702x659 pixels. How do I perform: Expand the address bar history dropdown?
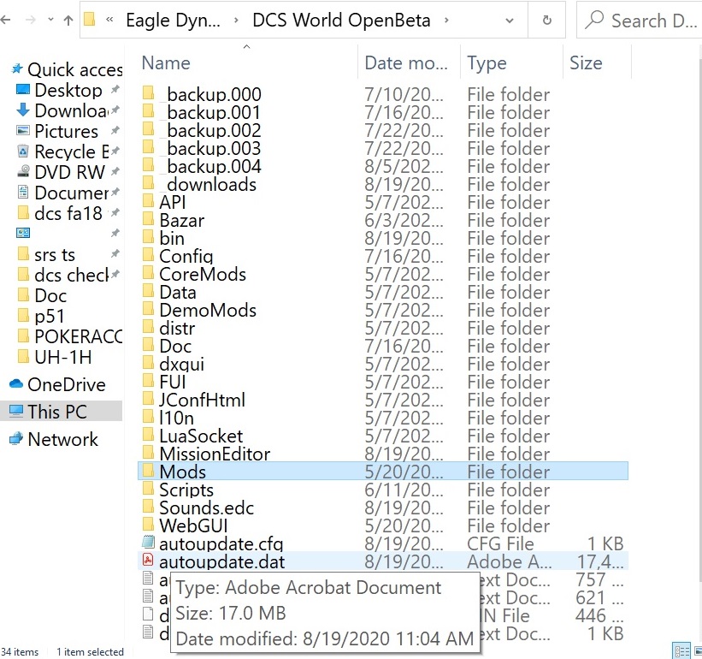(x=509, y=21)
